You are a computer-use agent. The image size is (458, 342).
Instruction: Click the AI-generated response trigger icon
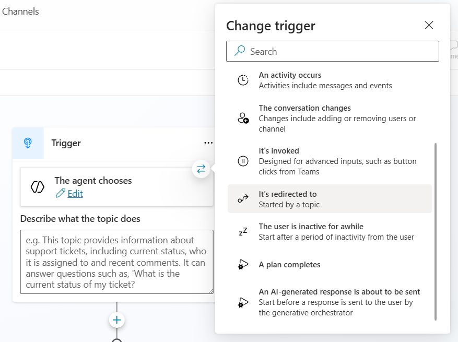(x=243, y=302)
